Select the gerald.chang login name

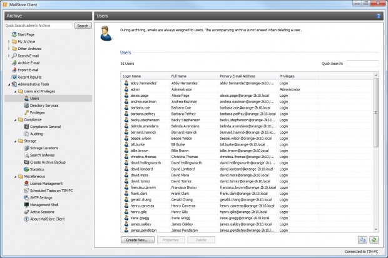pyautogui.click(x=141, y=200)
